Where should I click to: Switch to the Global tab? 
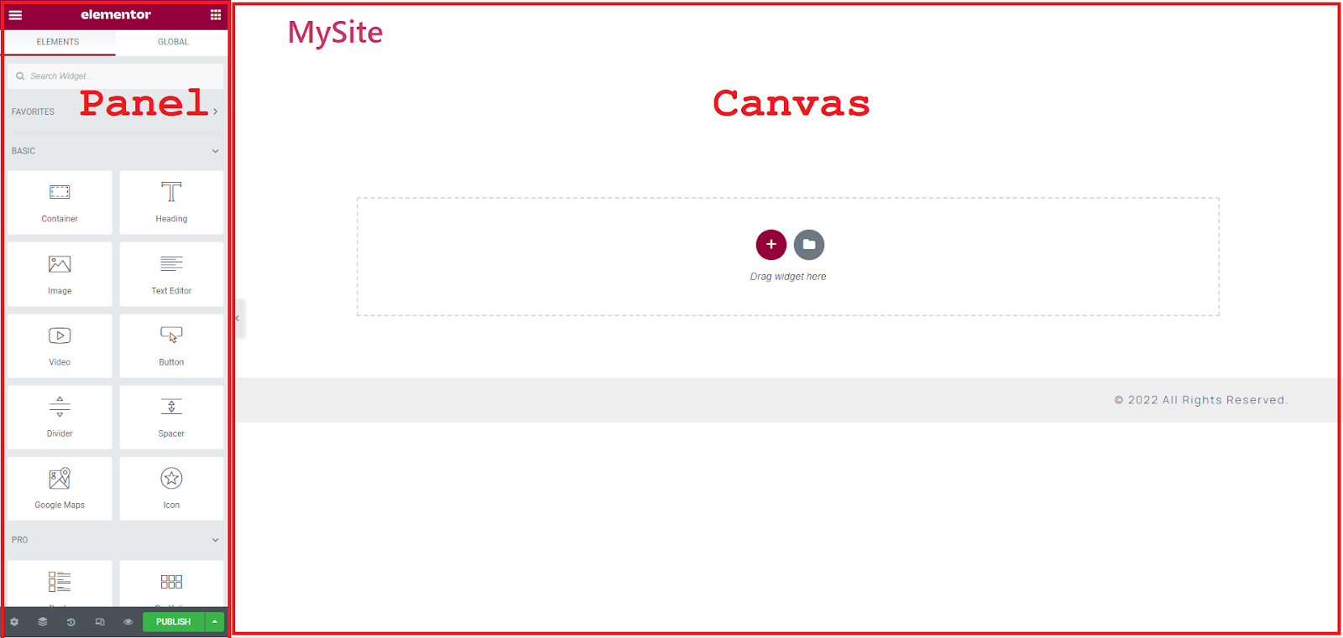[x=173, y=42]
